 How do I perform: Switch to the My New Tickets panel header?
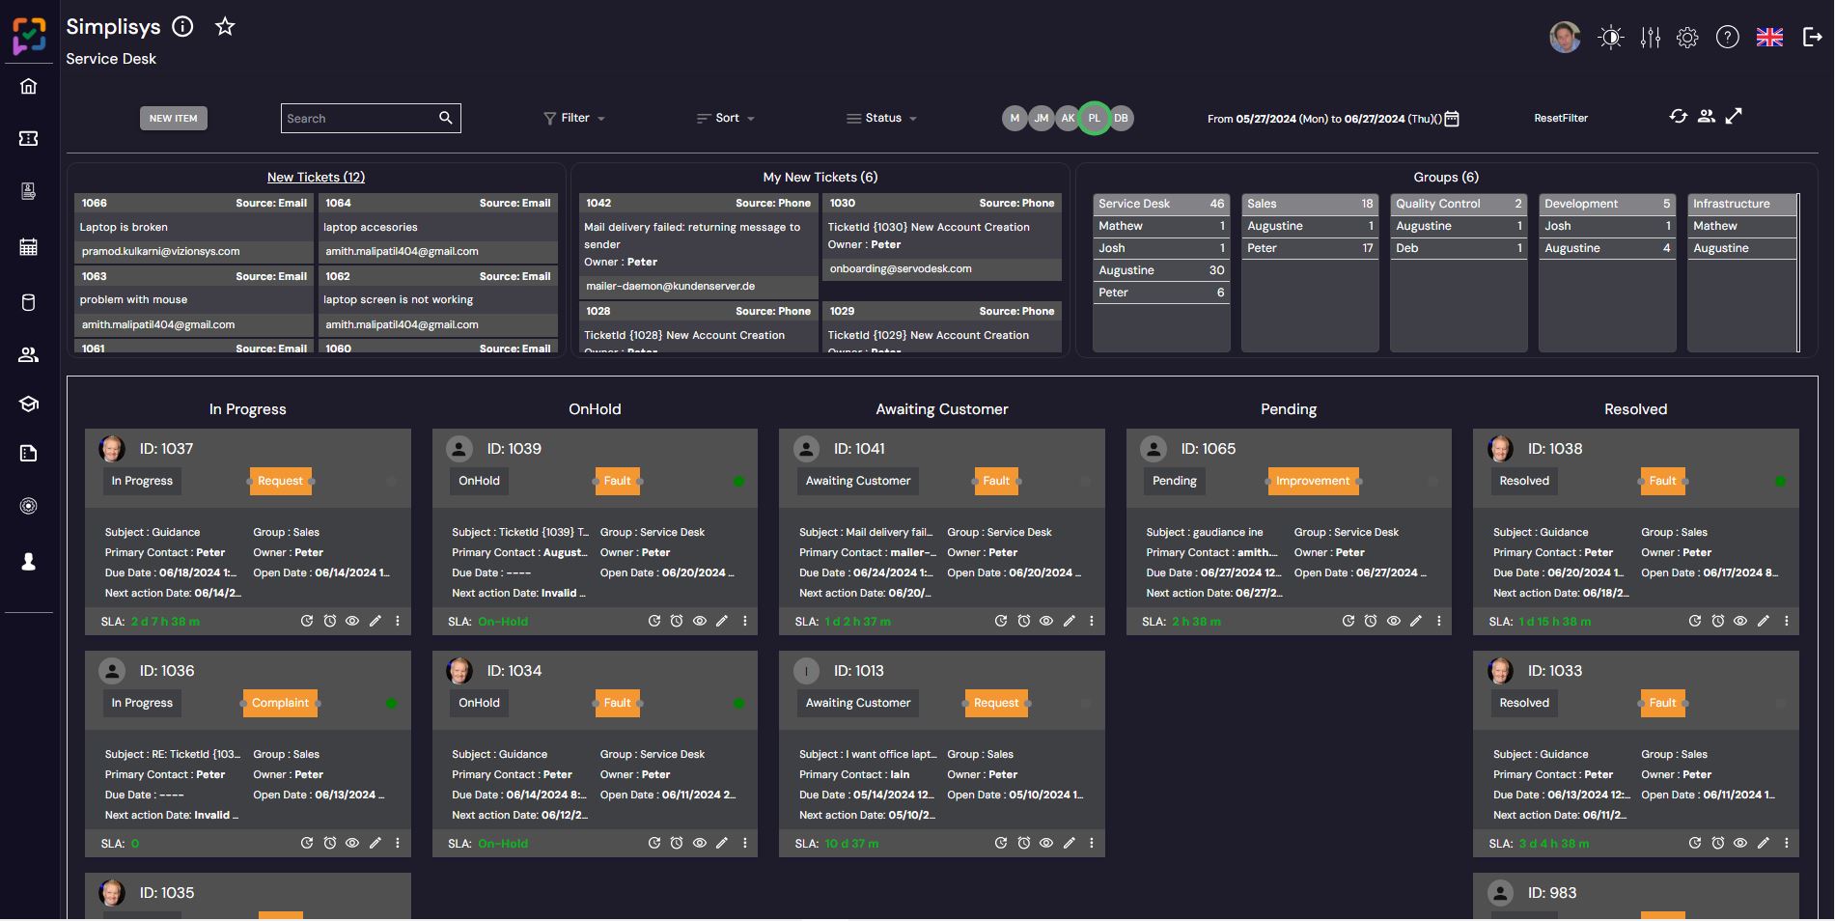[820, 177]
